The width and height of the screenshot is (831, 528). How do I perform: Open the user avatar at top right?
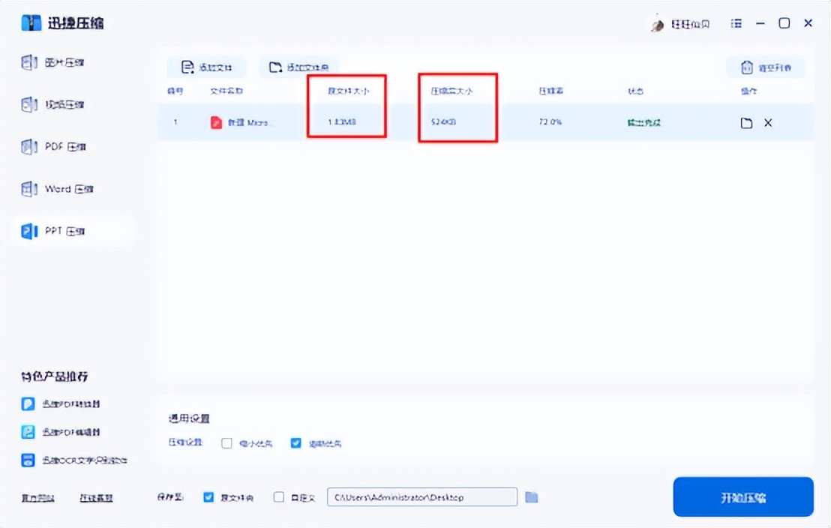[657, 24]
